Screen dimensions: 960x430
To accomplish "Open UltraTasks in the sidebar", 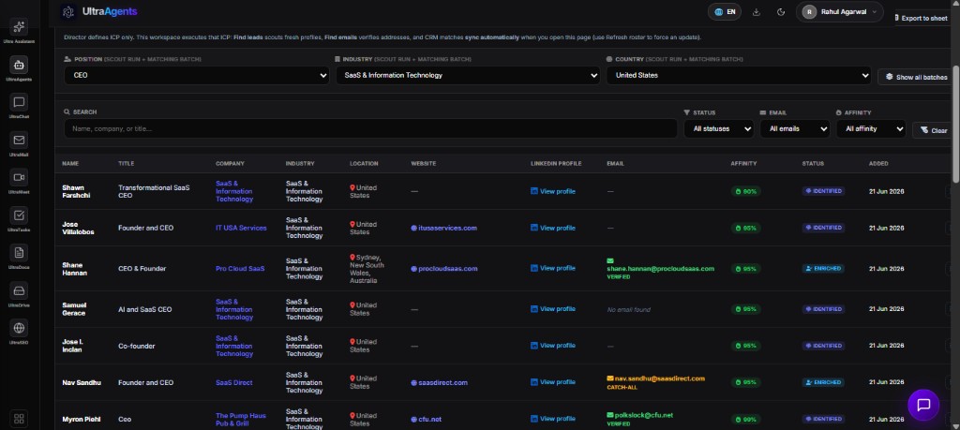I will tap(19, 219).
